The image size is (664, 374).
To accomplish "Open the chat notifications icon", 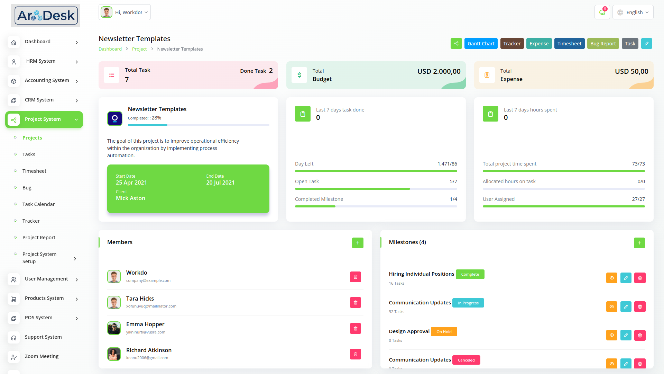I will 602,12.
